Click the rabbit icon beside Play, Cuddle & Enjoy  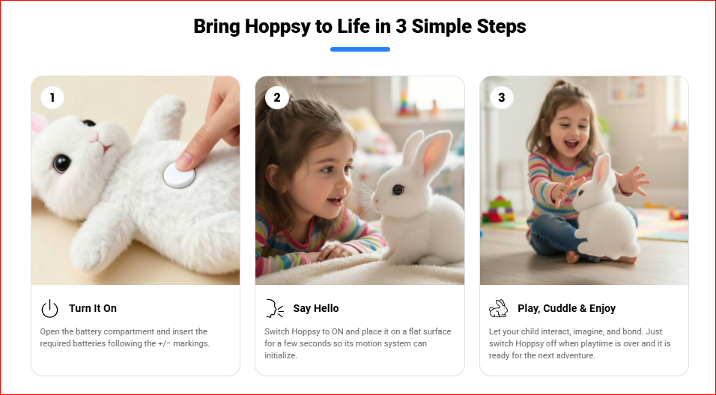coord(498,309)
